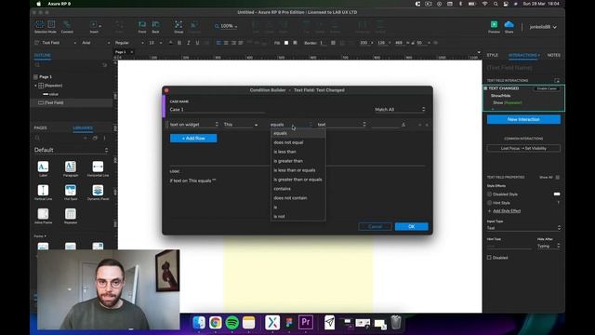Viewport: 595px width, 335px height.
Task: Add the Vertical Line widget
Action: 43,193
